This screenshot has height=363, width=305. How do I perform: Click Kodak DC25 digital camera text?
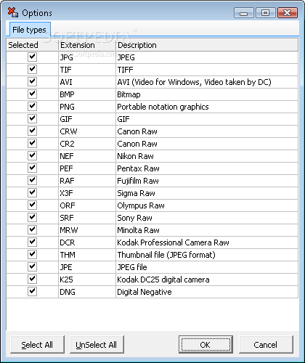click(x=163, y=280)
